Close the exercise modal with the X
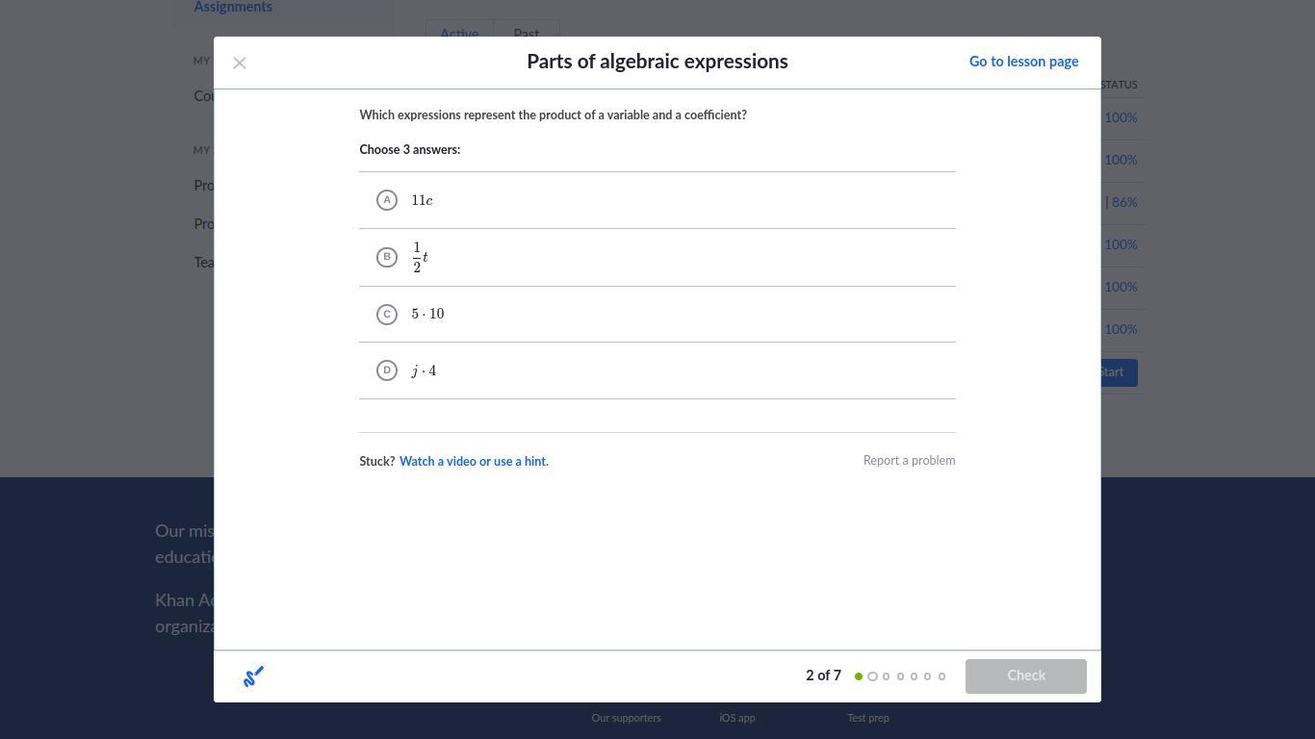 (x=240, y=63)
